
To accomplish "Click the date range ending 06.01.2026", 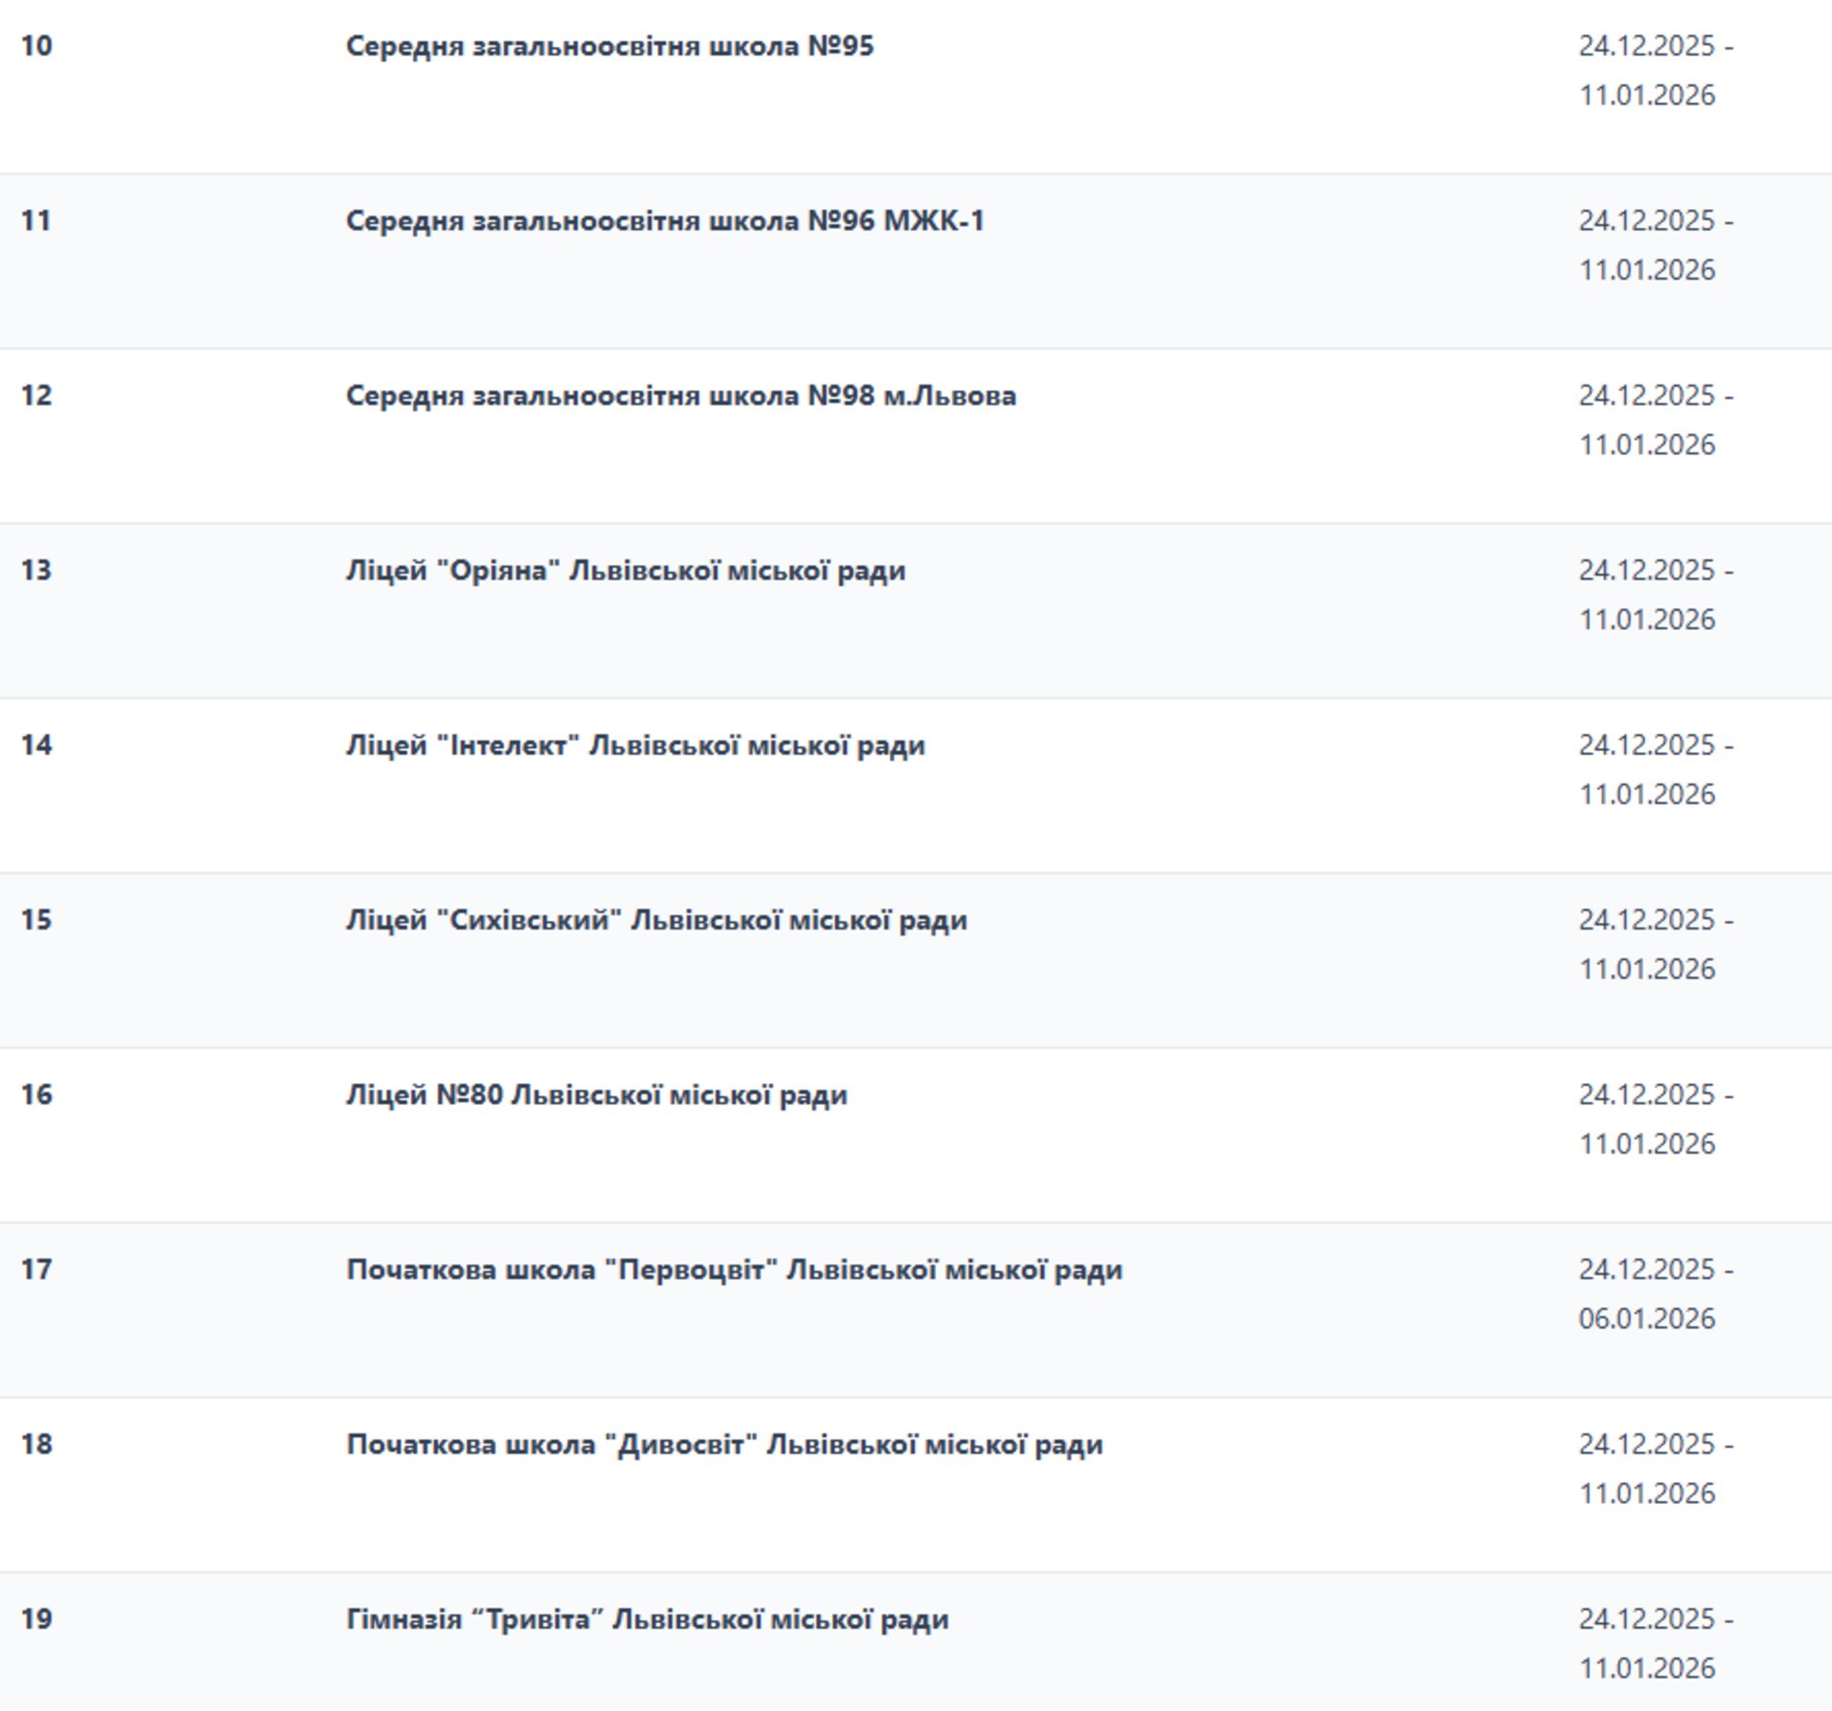I will click(1655, 1293).
